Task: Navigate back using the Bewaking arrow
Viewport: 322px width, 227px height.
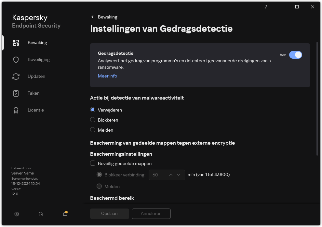Action: tap(92, 17)
